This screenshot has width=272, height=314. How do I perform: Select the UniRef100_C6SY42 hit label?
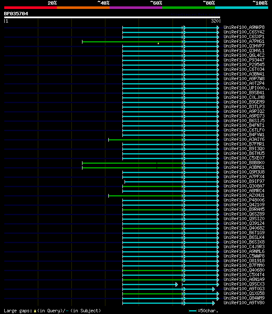244,32
